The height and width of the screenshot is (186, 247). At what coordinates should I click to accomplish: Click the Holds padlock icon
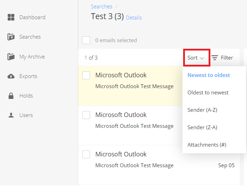click(11, 96)
